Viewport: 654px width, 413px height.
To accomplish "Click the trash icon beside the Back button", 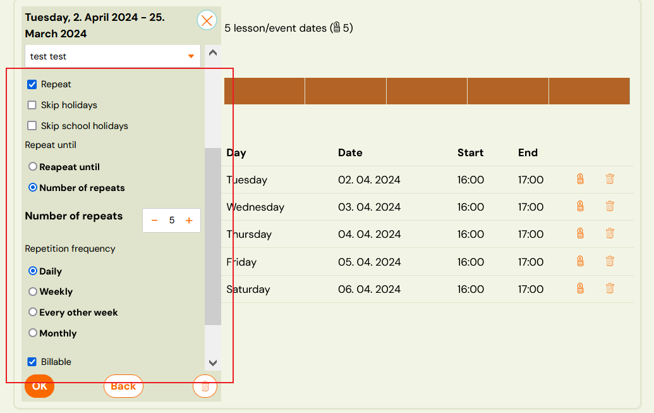I will 205,386.
